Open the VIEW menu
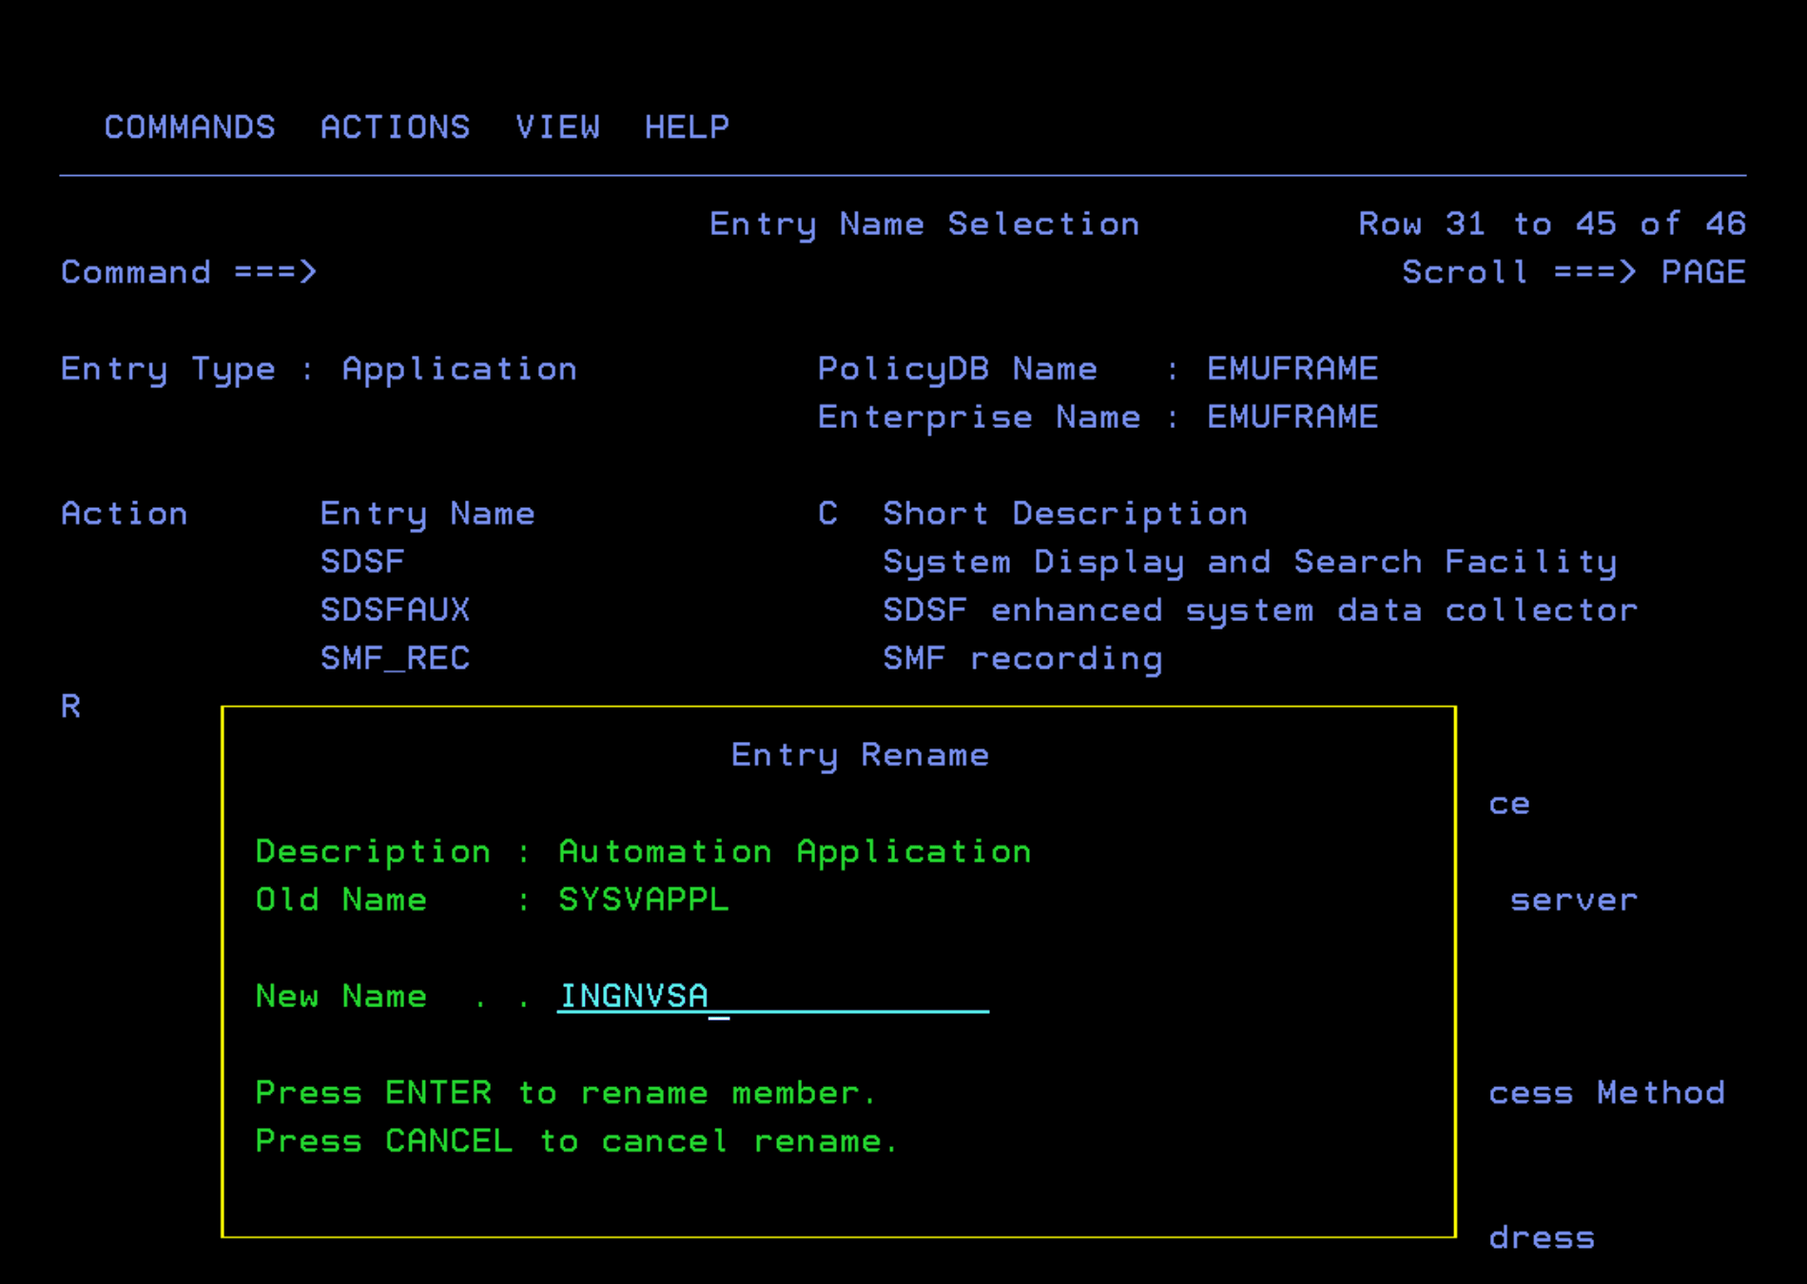 pos(557,127)
